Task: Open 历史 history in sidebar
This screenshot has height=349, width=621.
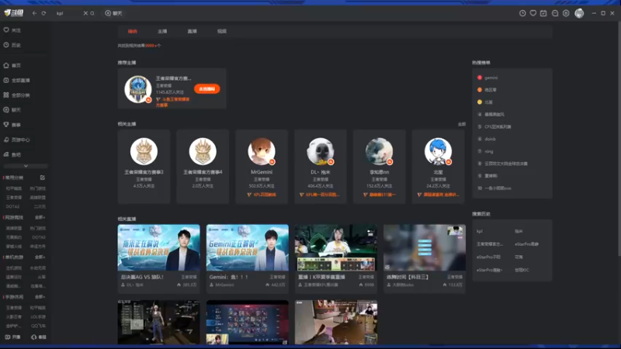Action: pyautogui.click(x=12, y=45)
